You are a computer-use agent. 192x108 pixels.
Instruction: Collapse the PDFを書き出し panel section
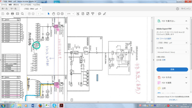pos(186,21)
